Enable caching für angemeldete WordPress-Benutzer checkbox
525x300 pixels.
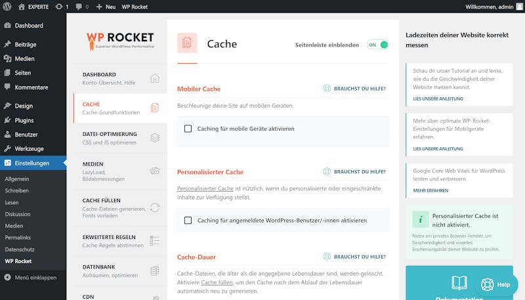188,221
